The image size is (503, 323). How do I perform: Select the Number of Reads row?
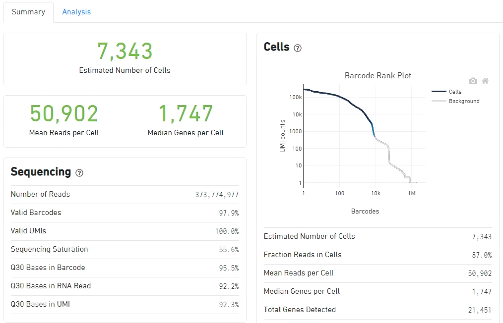click(x=125, y=194)
